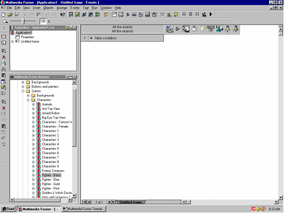Click the Timer stopwatch object icon
The width and height of the screenshot is (284, 213).
(194, 29)
